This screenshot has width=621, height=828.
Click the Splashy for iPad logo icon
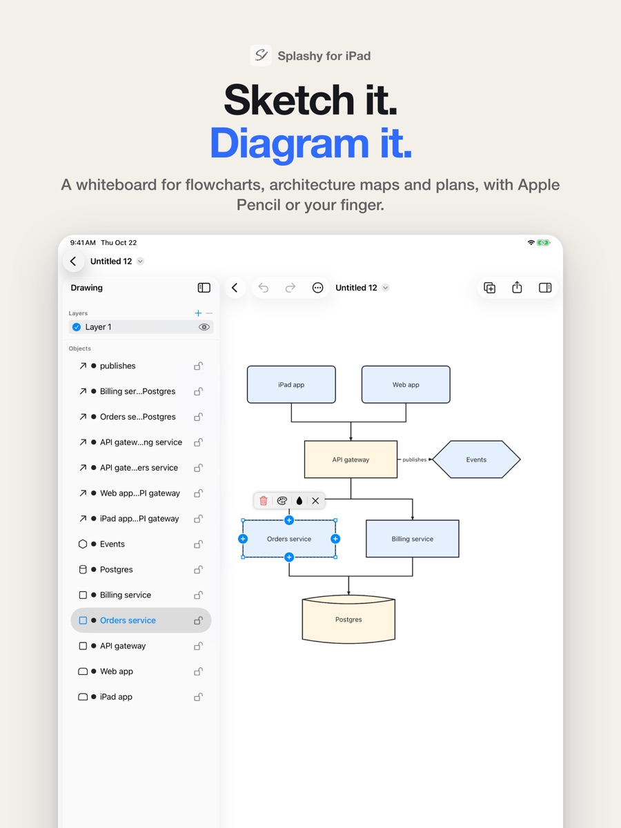coord(260,56)
